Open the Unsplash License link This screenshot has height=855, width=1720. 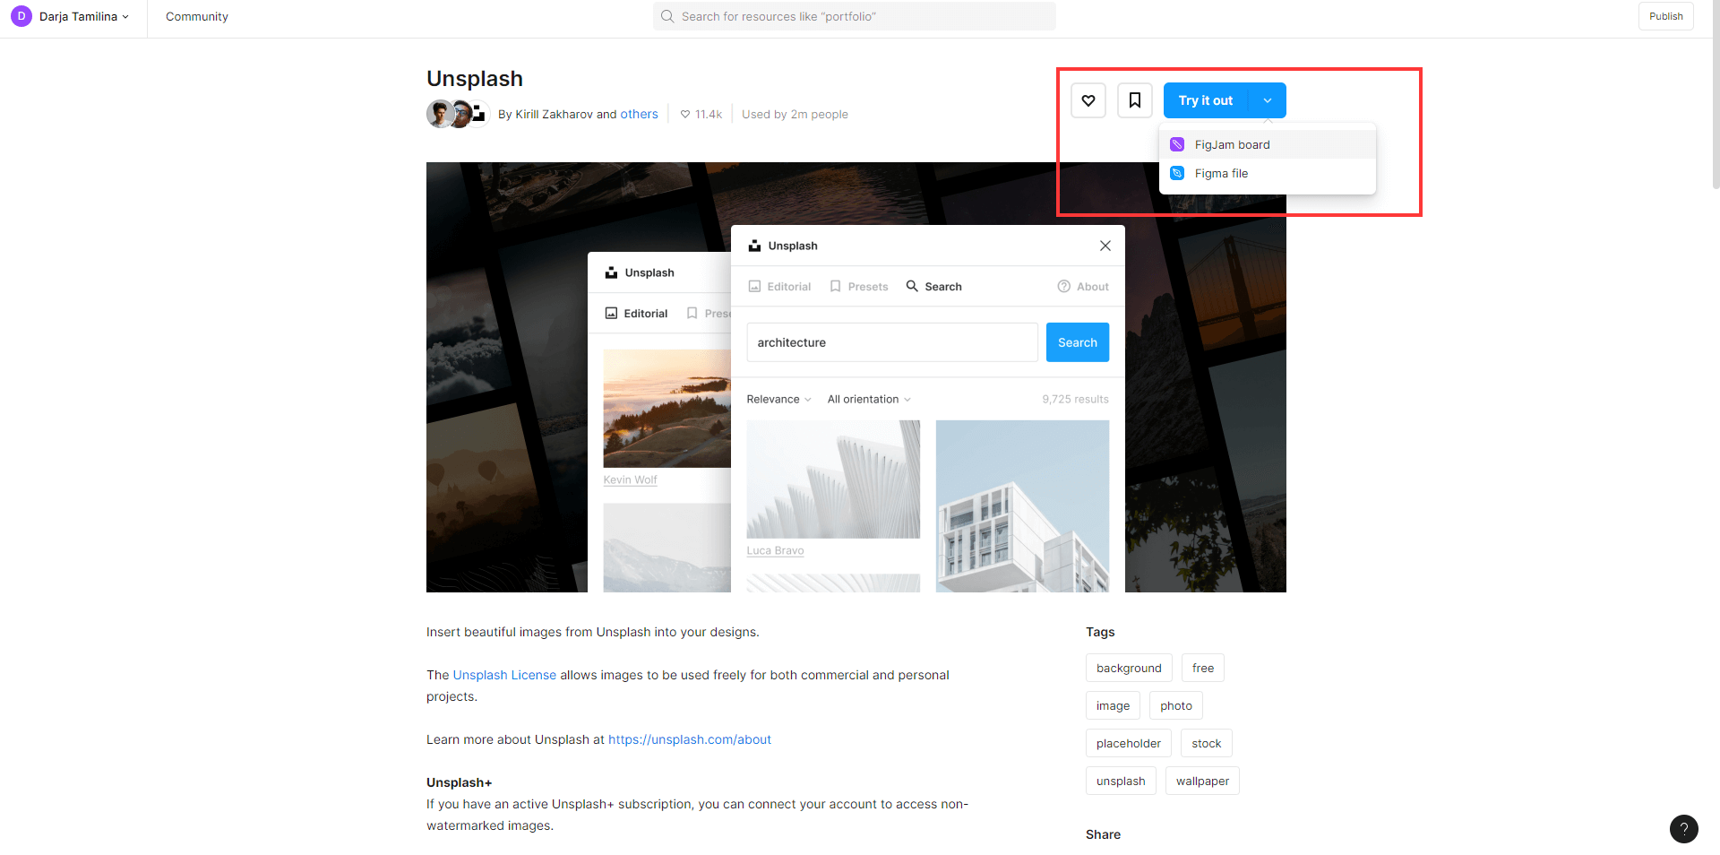[x=504, y=675]
